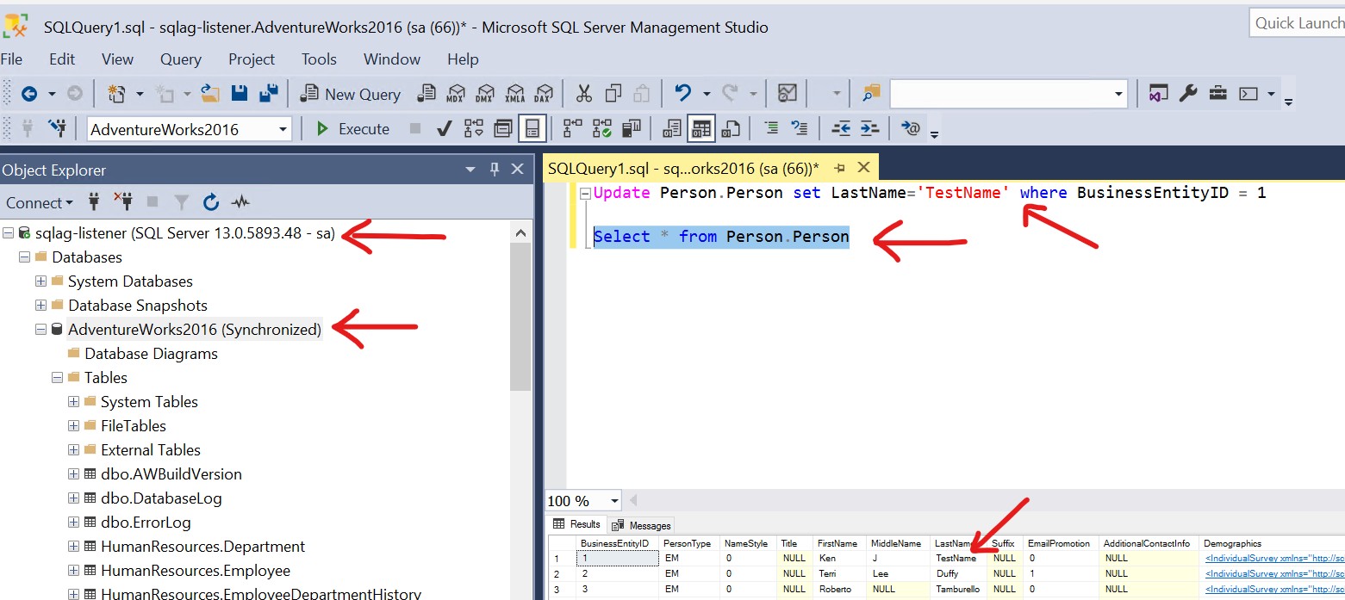Open the File menu
The height and width of the screenshot is (600, 1345).
coord(11,59)
